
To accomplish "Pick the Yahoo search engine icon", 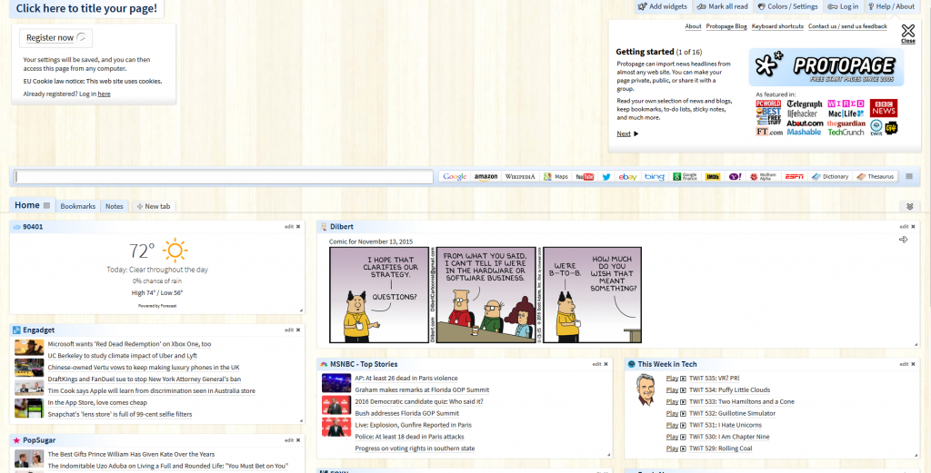I will pyautogui.click(x=735, y=177).
